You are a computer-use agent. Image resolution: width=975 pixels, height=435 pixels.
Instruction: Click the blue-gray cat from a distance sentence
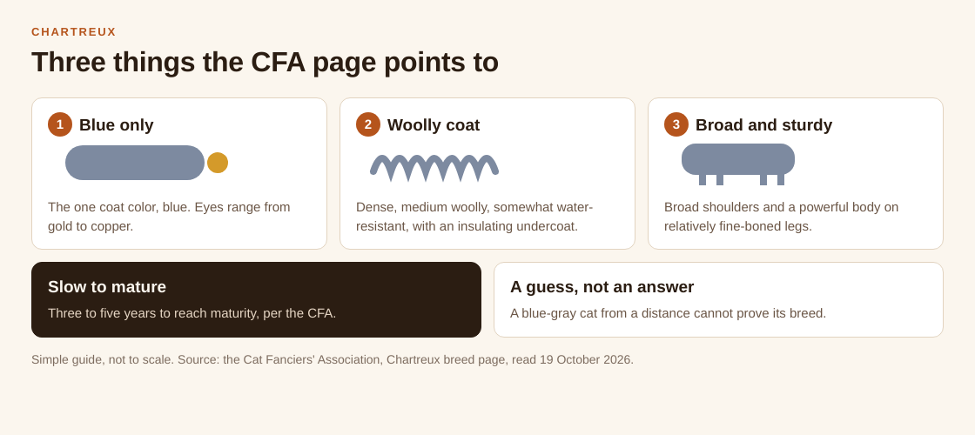[x=669, y=313]
